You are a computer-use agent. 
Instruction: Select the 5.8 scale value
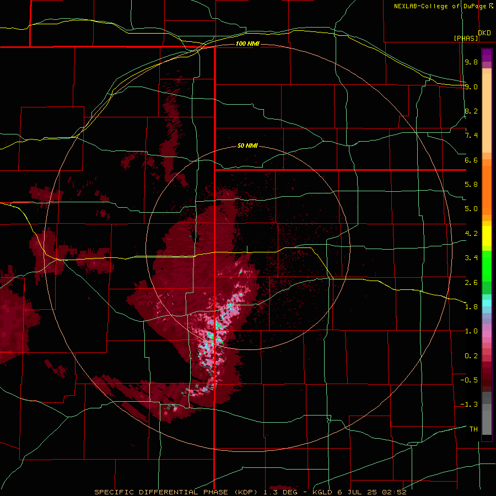471,185
